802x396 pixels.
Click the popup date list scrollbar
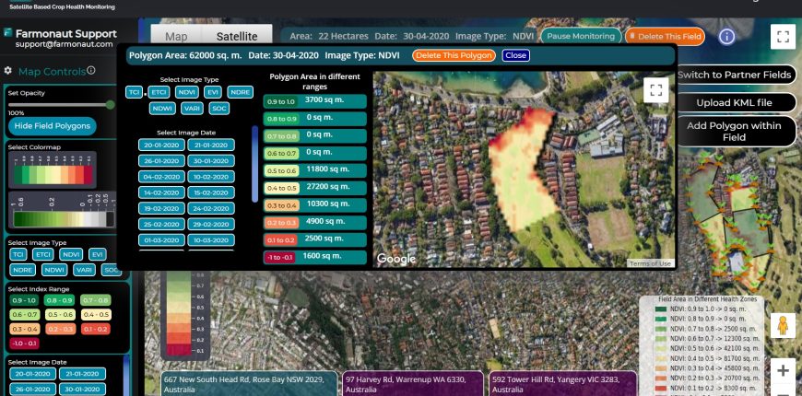(255, 164)
